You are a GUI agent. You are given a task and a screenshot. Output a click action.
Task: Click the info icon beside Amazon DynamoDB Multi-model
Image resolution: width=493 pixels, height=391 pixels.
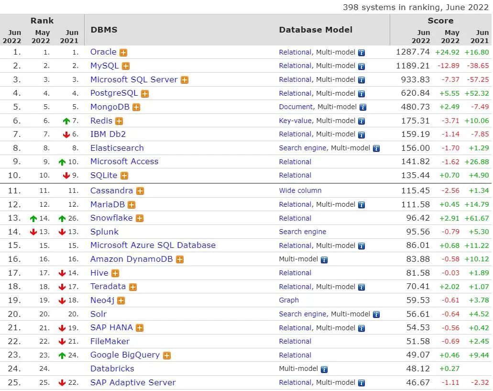pos(324,260)
